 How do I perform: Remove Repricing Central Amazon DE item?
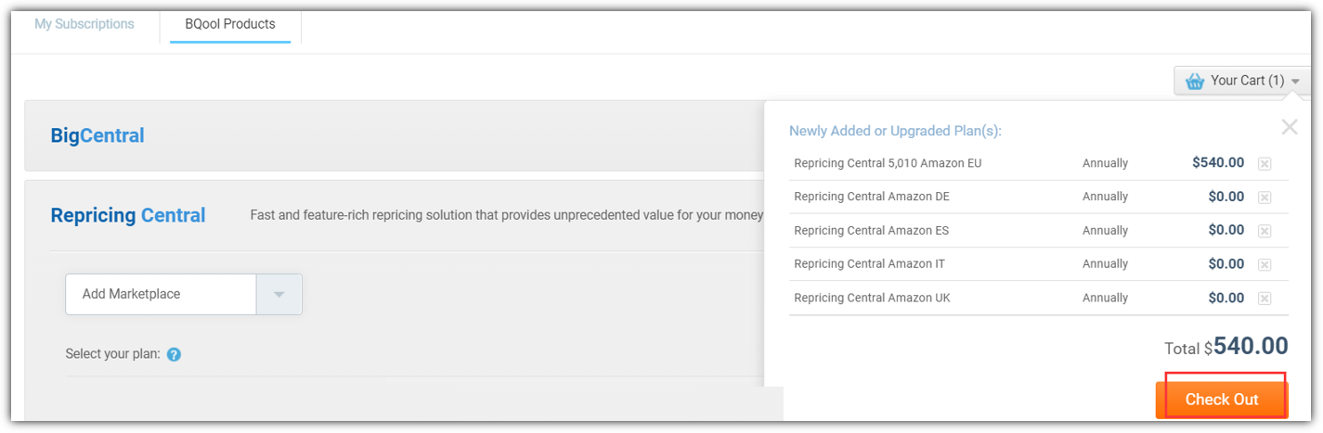click(x=1265, y=197)
